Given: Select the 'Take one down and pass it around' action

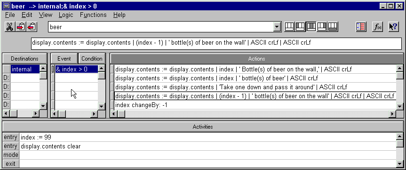Looking at the screenshot, I should 255,87.
